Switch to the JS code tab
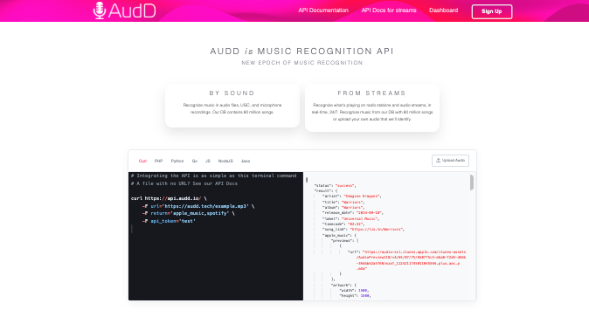The image size is (589, 317). tap(208, 161)
